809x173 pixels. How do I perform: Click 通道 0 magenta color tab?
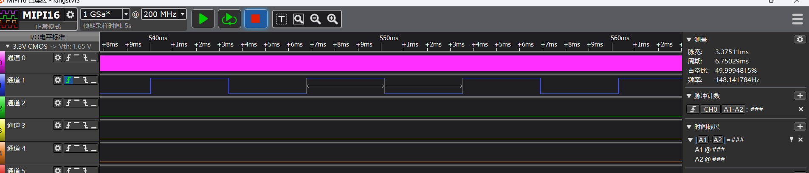pyautogui.click(x=2, y=63)
